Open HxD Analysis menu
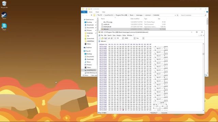 tap(119, 35)
